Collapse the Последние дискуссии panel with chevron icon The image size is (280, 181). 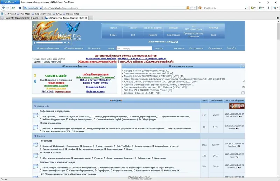(243, 66)
